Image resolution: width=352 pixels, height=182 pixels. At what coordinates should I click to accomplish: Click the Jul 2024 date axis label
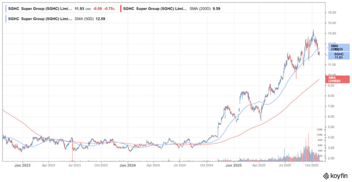[x=180, y=165]
